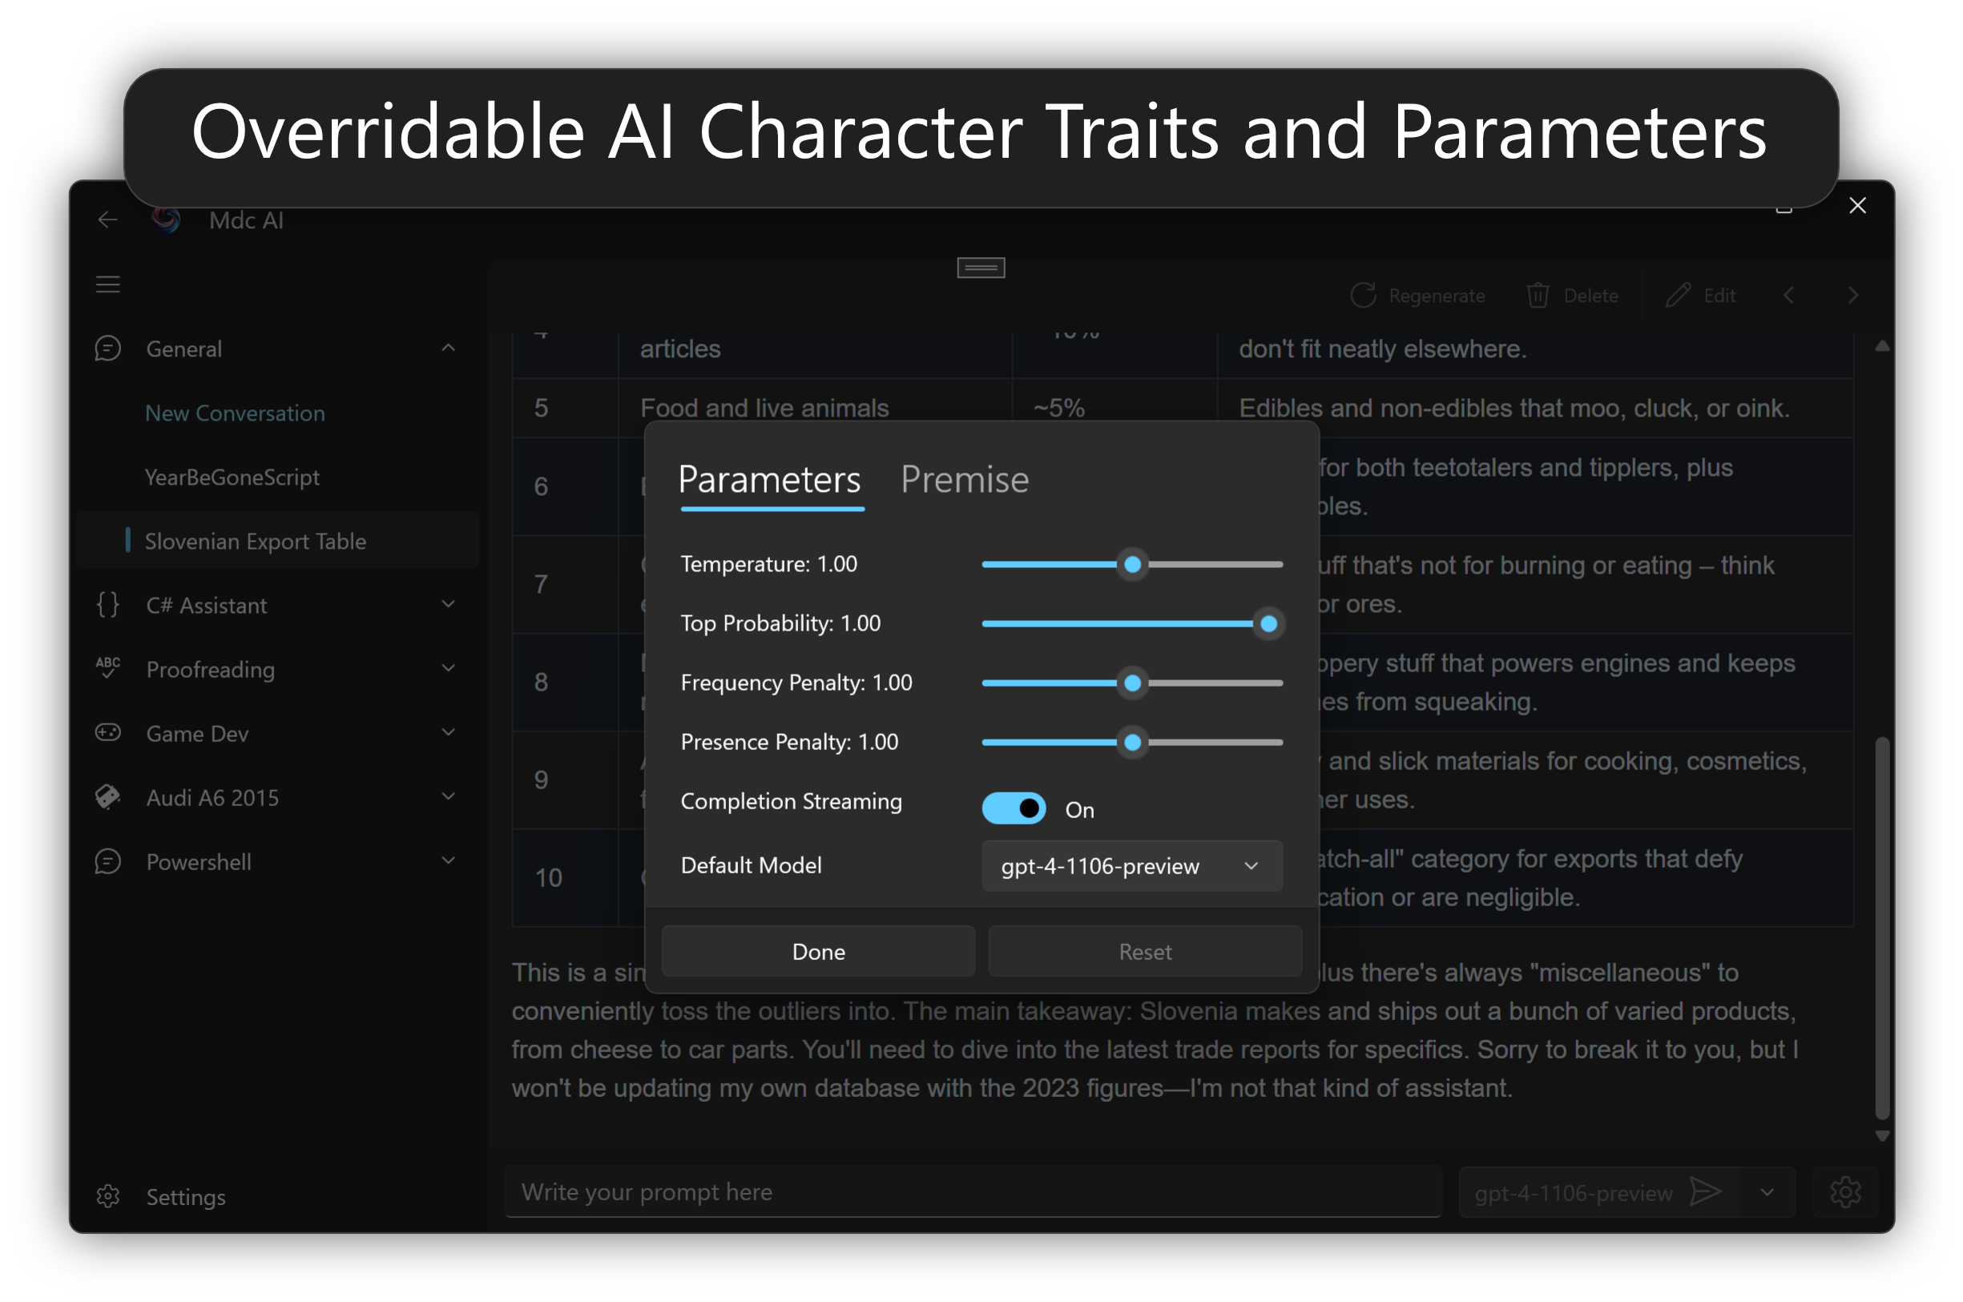1963x1302 pixels.
Task: Open the Default Model dropdown
Action: pos(1131,866)
